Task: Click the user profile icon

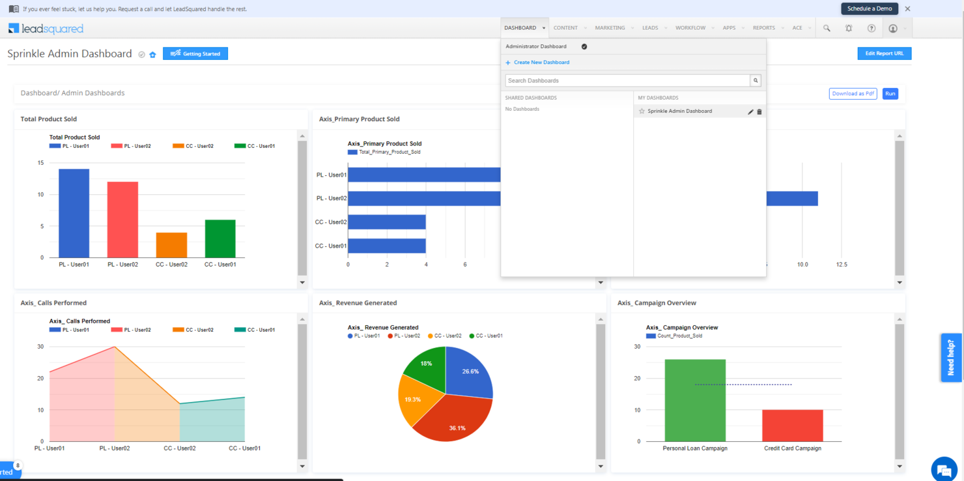Action: (x=894, y=28)
